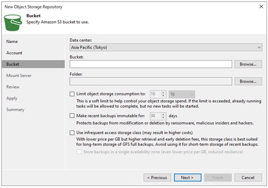This screenshot has width=268, height=188.
Task: Click the 'Protects backups from modification' description
Action: click(x=165, y=123)
